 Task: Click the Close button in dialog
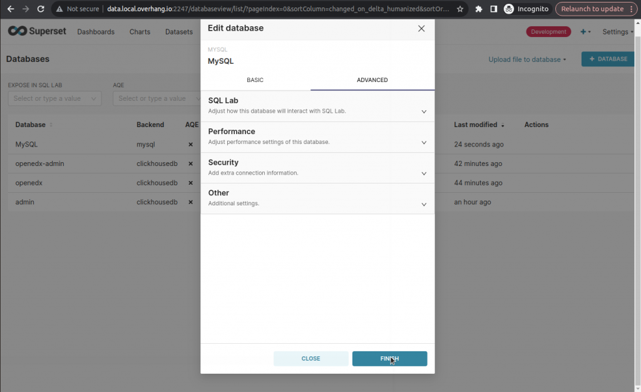click(310, 358)
